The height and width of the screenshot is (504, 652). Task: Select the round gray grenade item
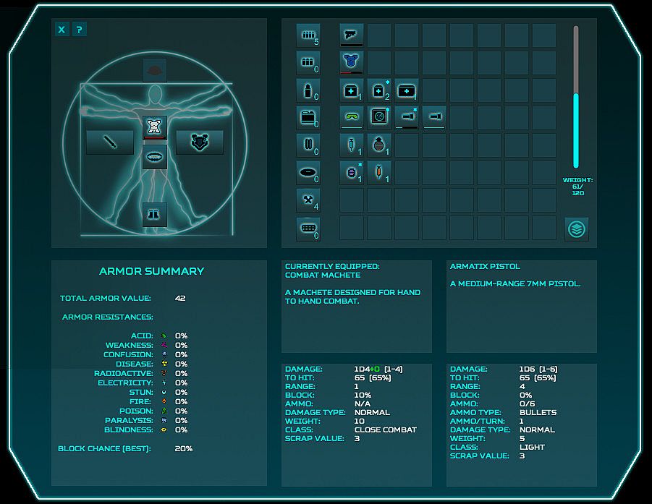pos(378,145)
